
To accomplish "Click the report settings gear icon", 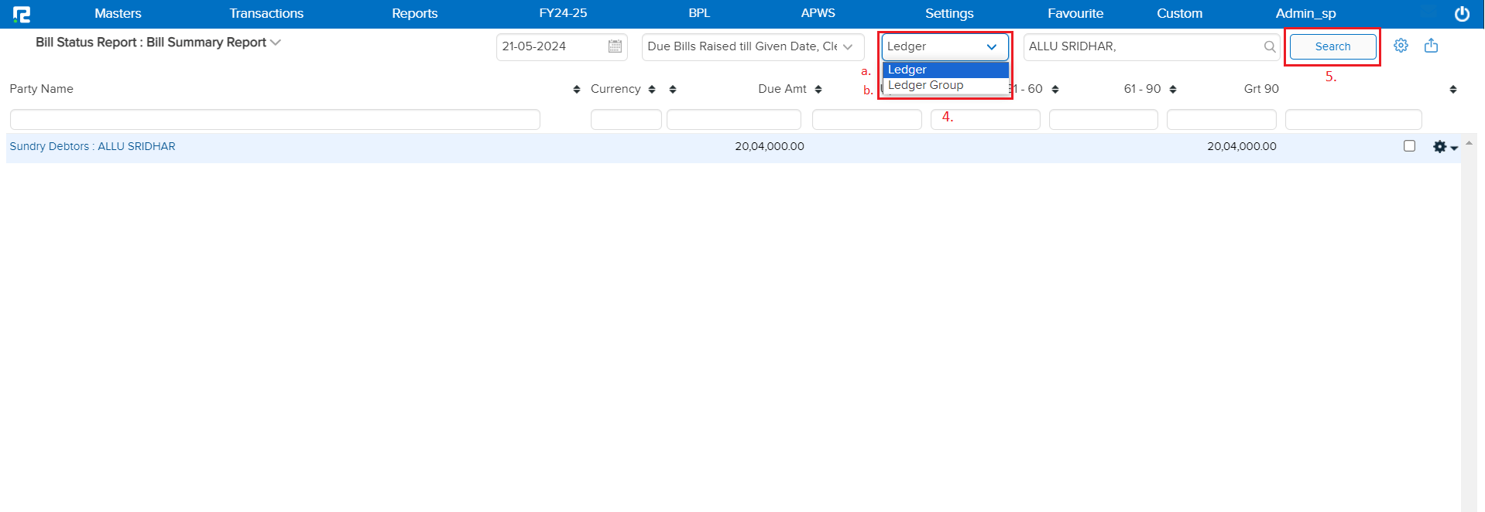I will (x=1401, y=46).
